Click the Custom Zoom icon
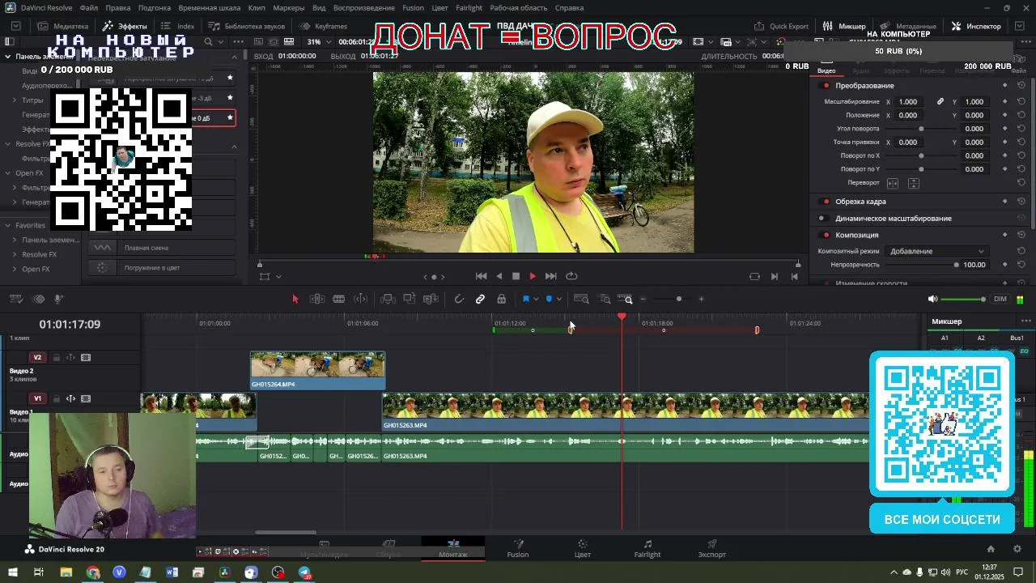The width and height of the screenshot is (1036, 583). pyautogui.click(x=625, y=300)
